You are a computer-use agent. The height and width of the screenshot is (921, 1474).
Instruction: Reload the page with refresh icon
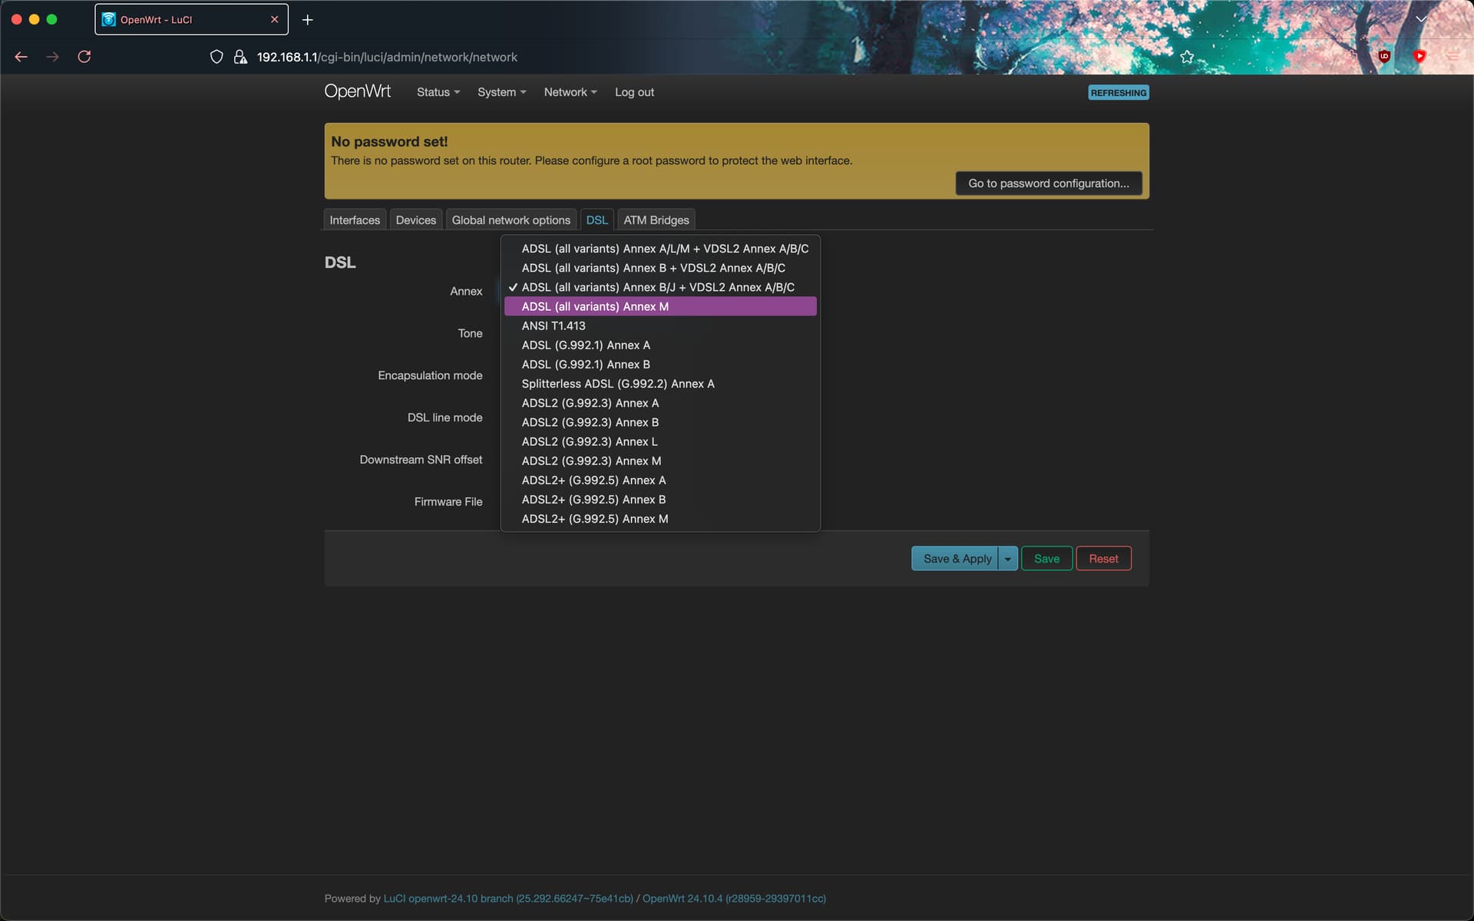click(84, 57)
